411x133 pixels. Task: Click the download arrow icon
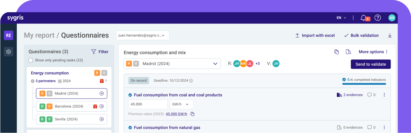(x=390, y=36)
